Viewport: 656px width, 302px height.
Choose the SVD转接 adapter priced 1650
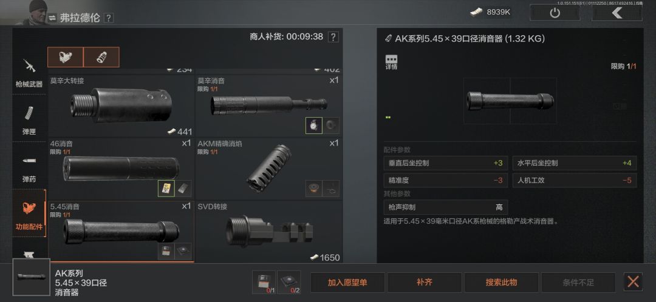(268, 232)
